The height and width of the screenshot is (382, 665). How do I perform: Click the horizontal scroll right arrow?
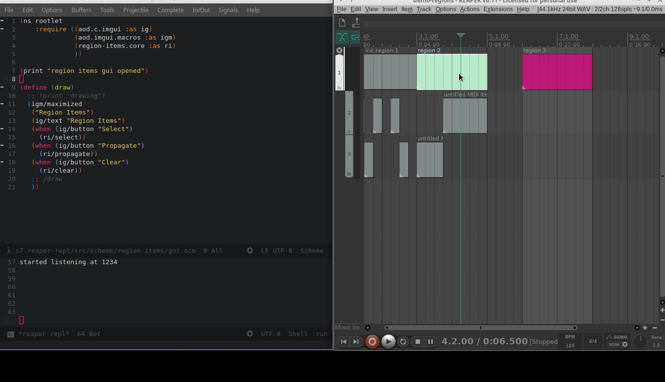pos(637,328)
